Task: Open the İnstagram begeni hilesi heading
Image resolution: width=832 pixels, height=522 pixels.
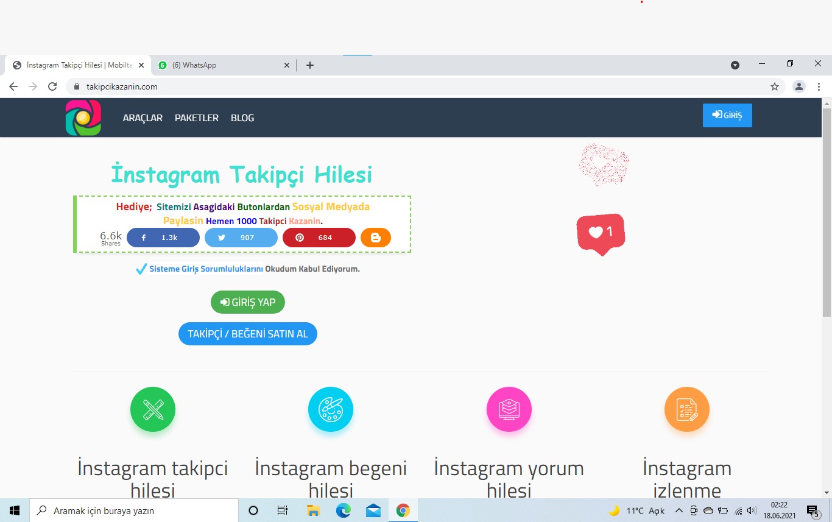Action: pyautogui.click(x=331, y=479)
